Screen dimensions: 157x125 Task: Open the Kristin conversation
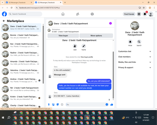tap(21, 98)
